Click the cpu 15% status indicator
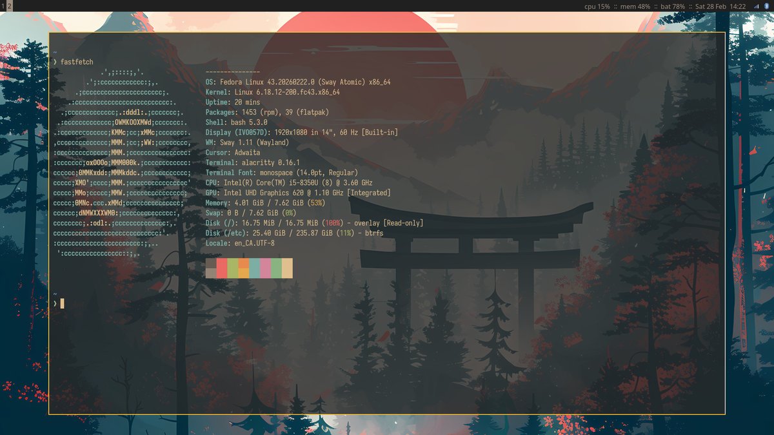The image size is (774, 435). click(x=597, y=6)
